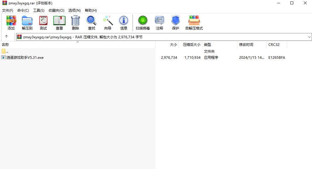Click the 自解压格式 (SFX) toolbar icon
Image resolution: width=312 pixels, height=169 pixels.
pyautogui.click(x=194, y=20)
